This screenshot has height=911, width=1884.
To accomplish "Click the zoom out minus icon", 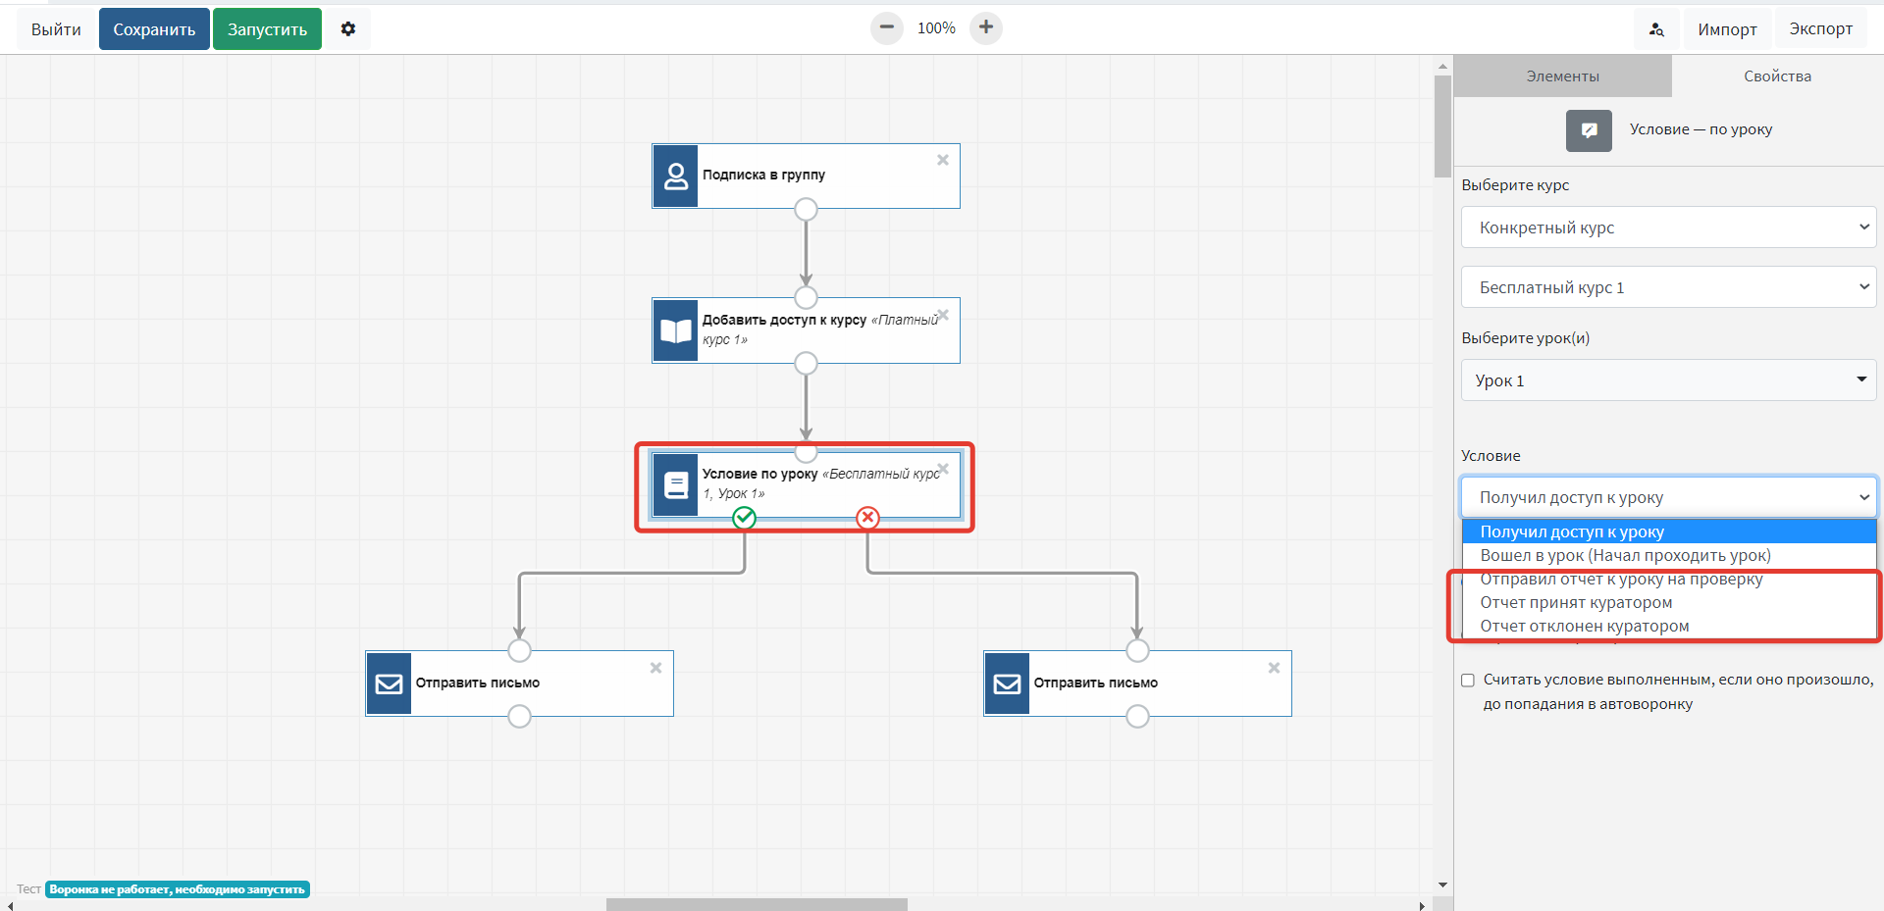I will pyautogui.click(x=886, y=27).
